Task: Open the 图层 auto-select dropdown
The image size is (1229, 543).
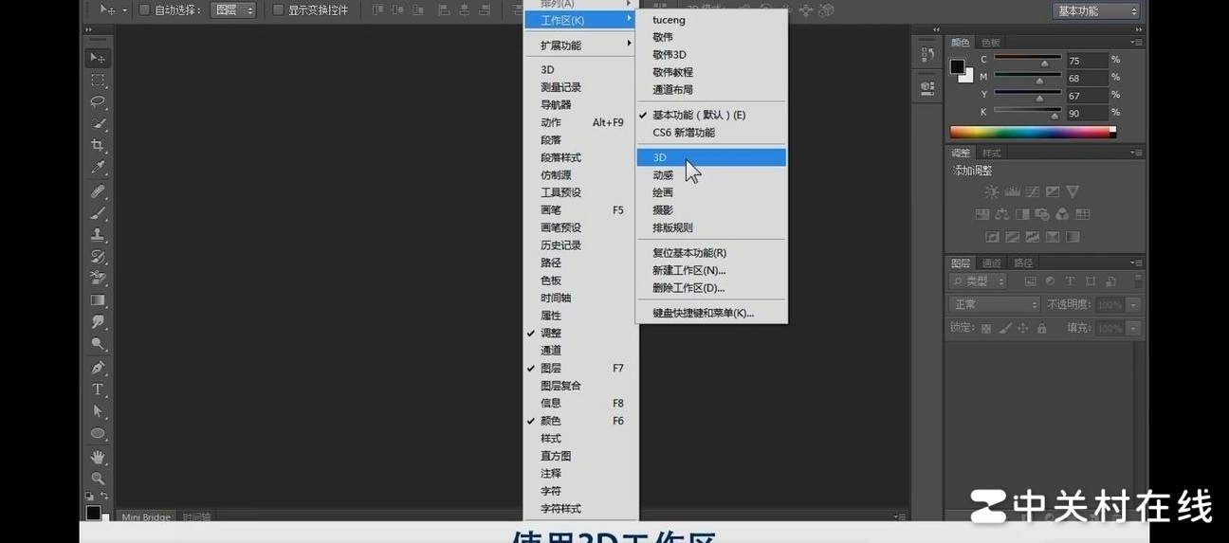Action: click(x=233, y=10)
